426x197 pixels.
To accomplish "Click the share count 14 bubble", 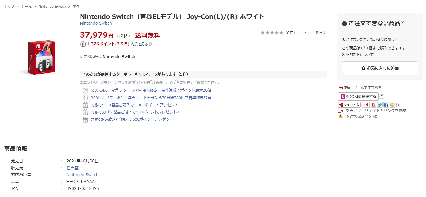I will pyautogui.click(x=365, y=105).
